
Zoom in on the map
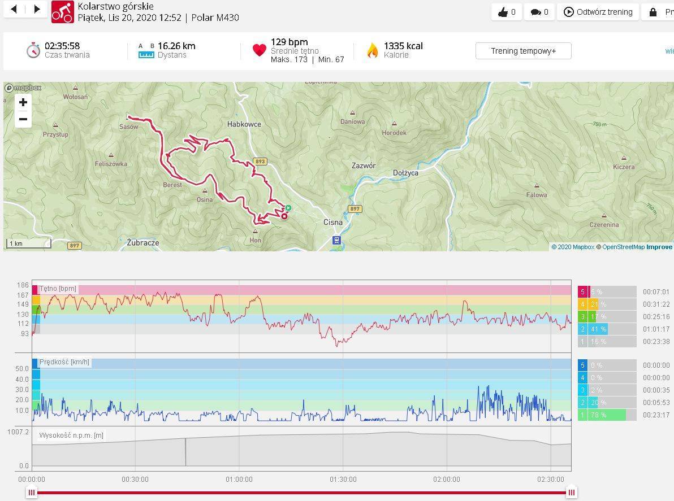(x=23, y=102)
